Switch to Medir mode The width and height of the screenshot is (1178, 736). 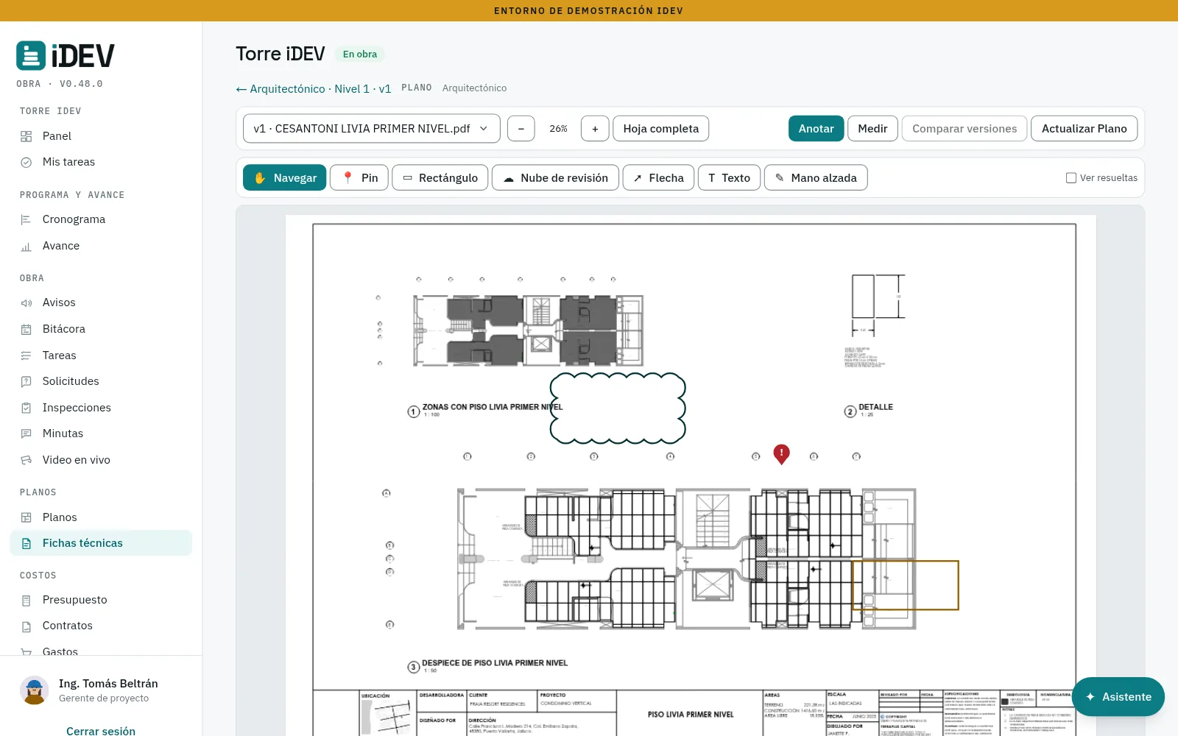coord(872,128)
